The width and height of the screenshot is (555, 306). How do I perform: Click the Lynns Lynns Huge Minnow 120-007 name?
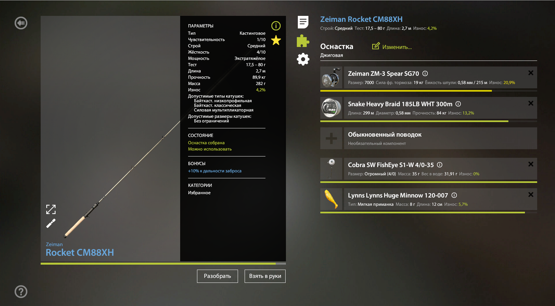point(398,196)
